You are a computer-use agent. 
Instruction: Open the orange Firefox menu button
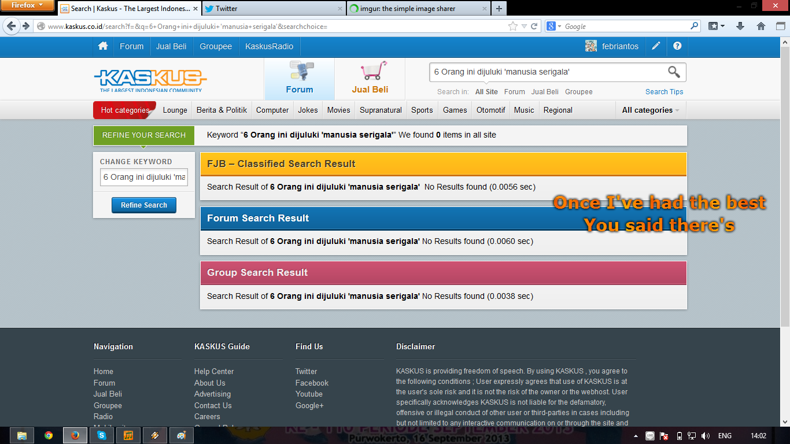point(27,5)
